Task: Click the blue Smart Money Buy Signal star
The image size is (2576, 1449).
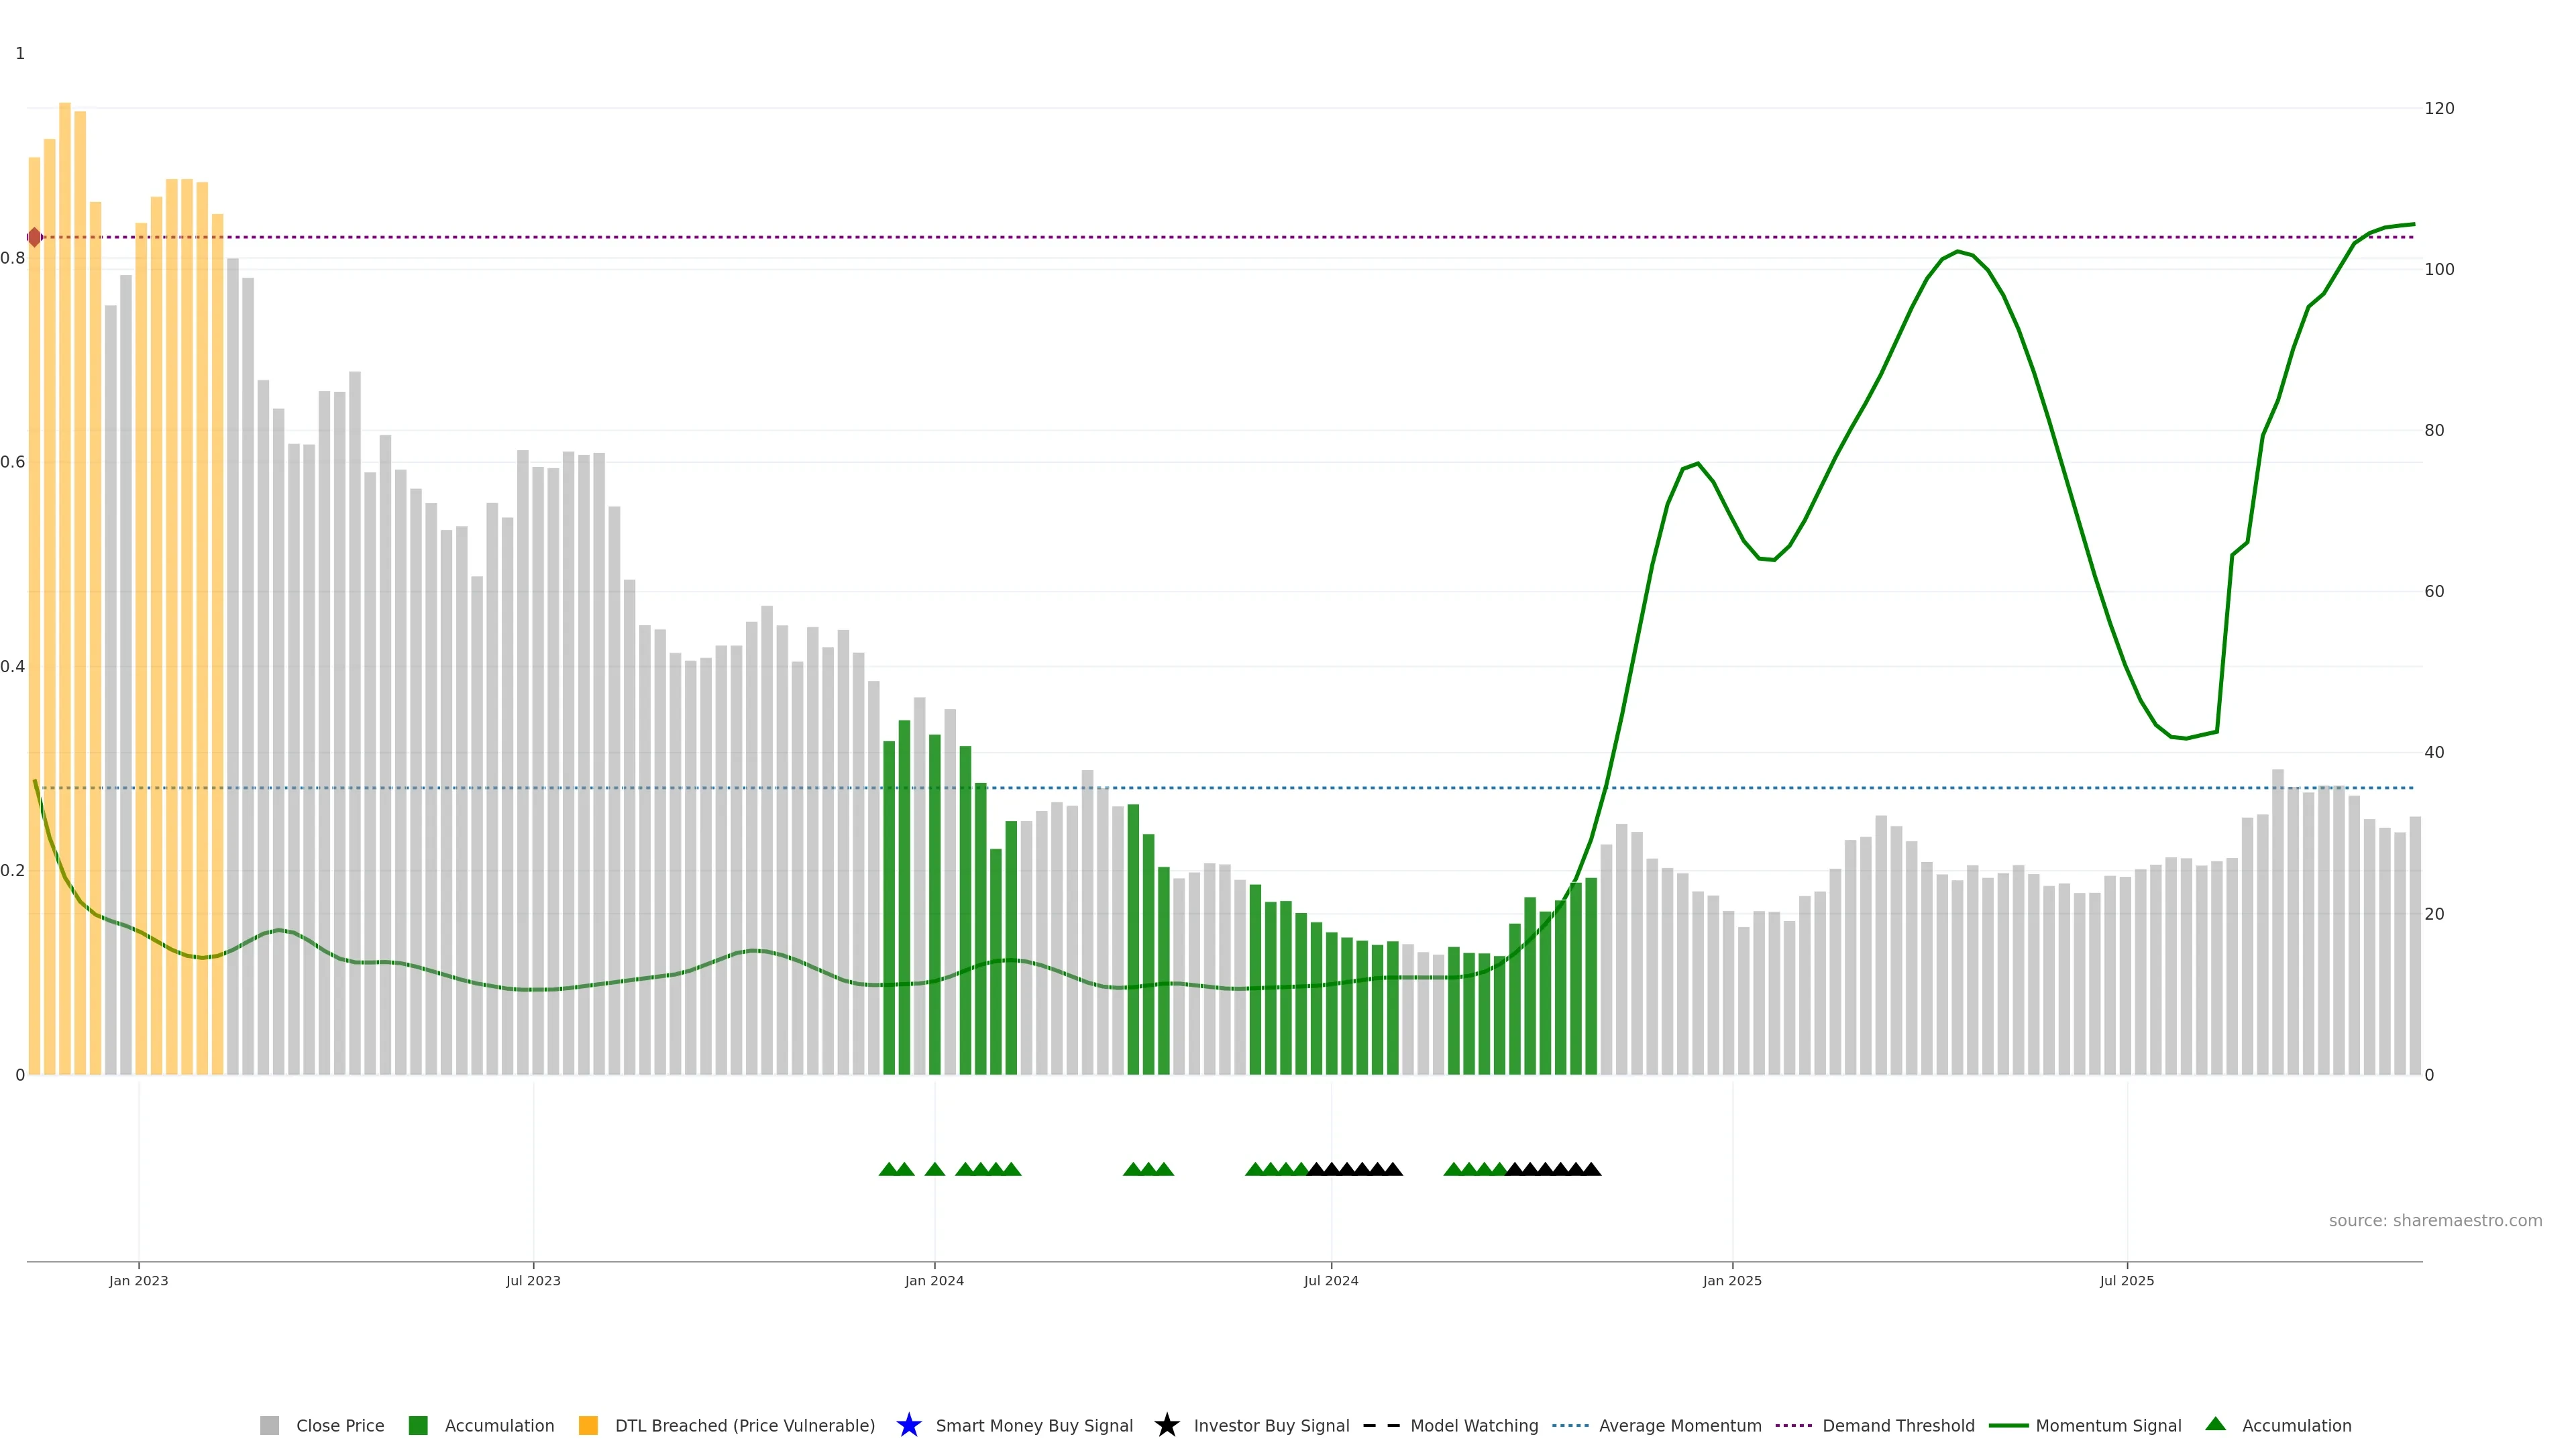Action: [x=908, y=1425]
